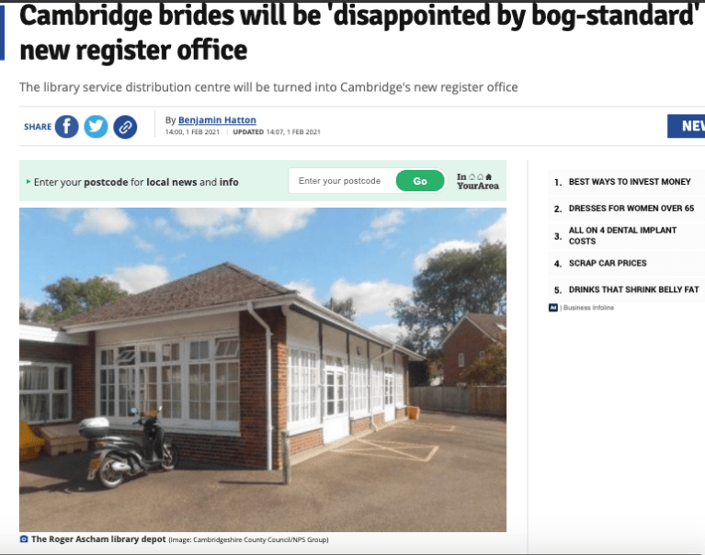Open Benjamin Hatton author page
Viewport: 705px width, 555px height.
point(217,120)
